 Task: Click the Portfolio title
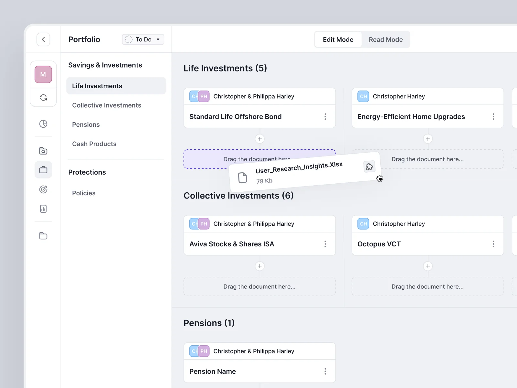click(84, 39)
